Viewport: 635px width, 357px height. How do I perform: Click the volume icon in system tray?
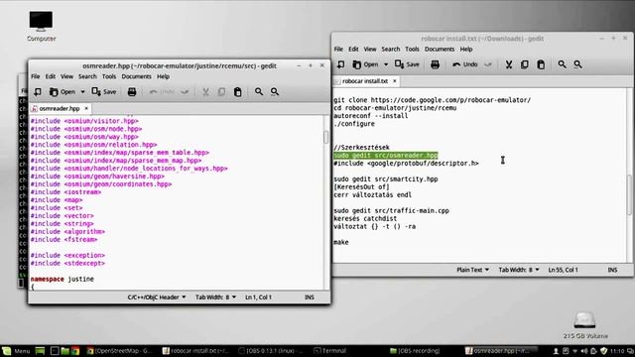pyautogui.click(x=583, y=351)
